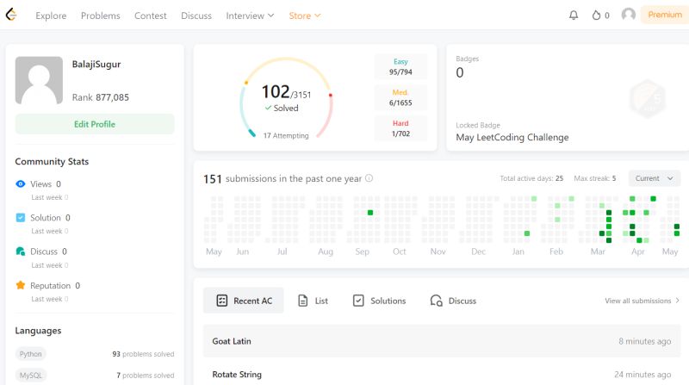Click the MySQL language tag
The width and height of the screenshot is (689, 385).
[x=31, y=375]
